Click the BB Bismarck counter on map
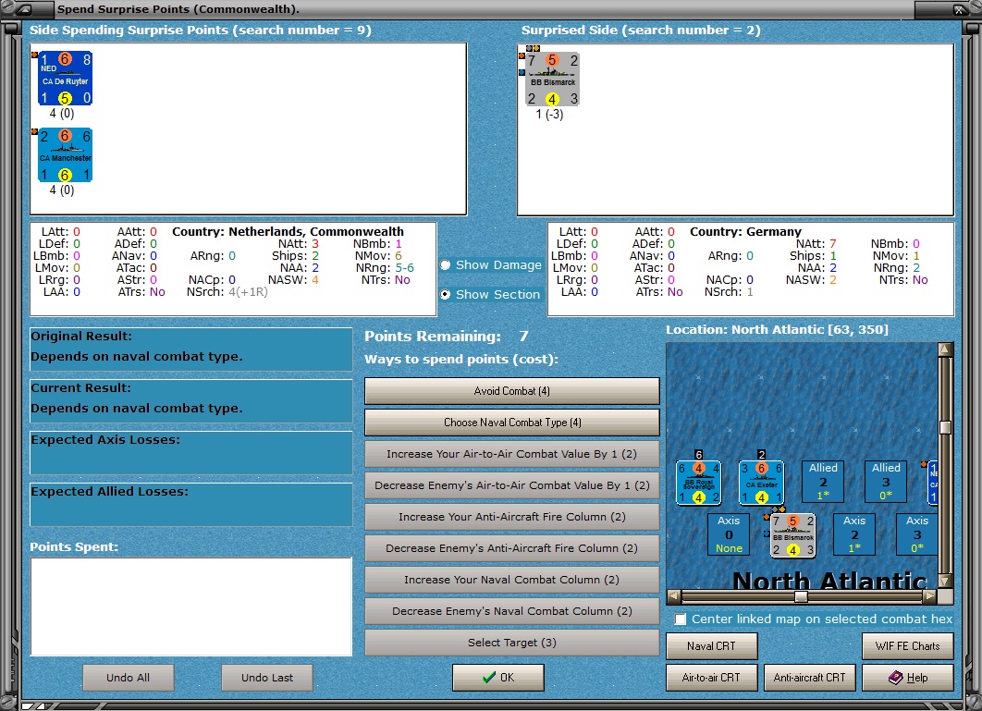 [792, 535]
